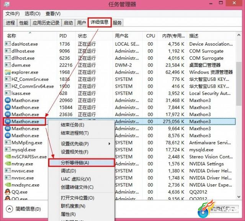
Task: Select the PID 22216 cell
Action: pos(66,65)
